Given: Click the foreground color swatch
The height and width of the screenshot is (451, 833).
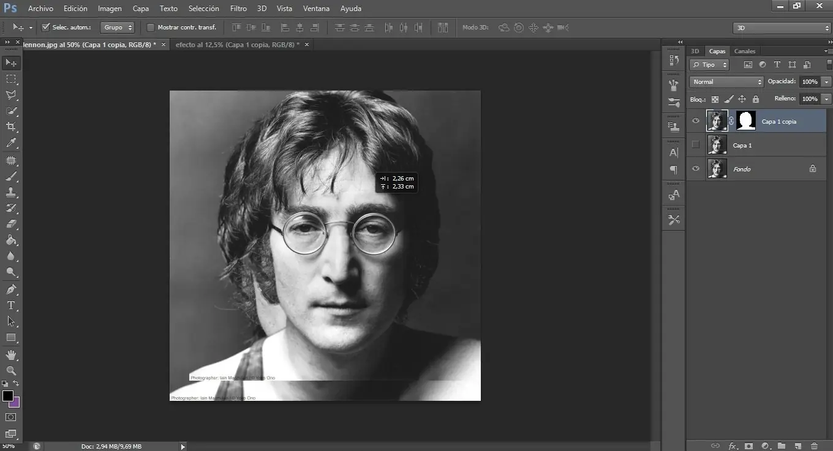Looking at the screenshot, I should pos(8,396).
